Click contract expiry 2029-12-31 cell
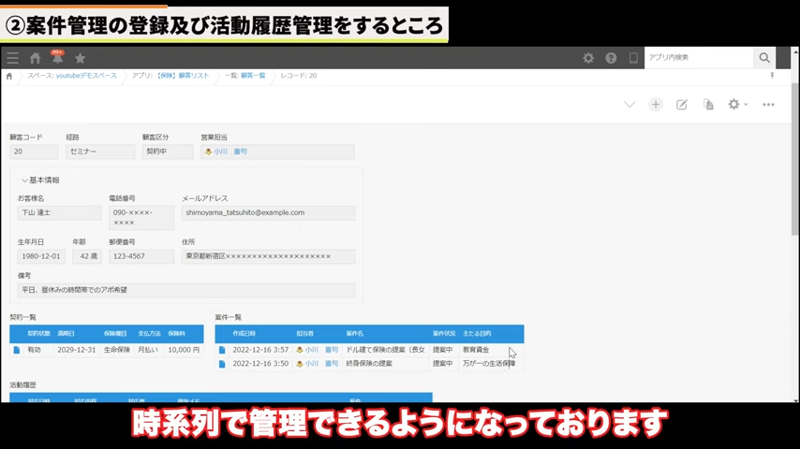This screenshot has width=800, height=449. [77, 350]
